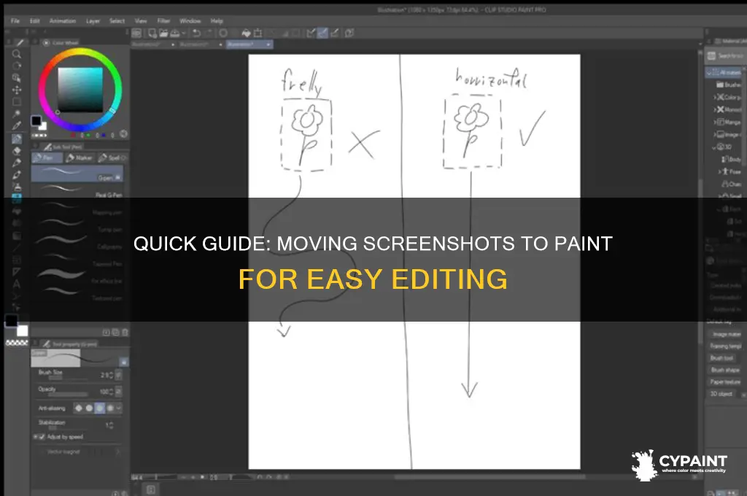Select anti-aliasing None option
Screen dimensions: 747x496
(x=79, y=408)
